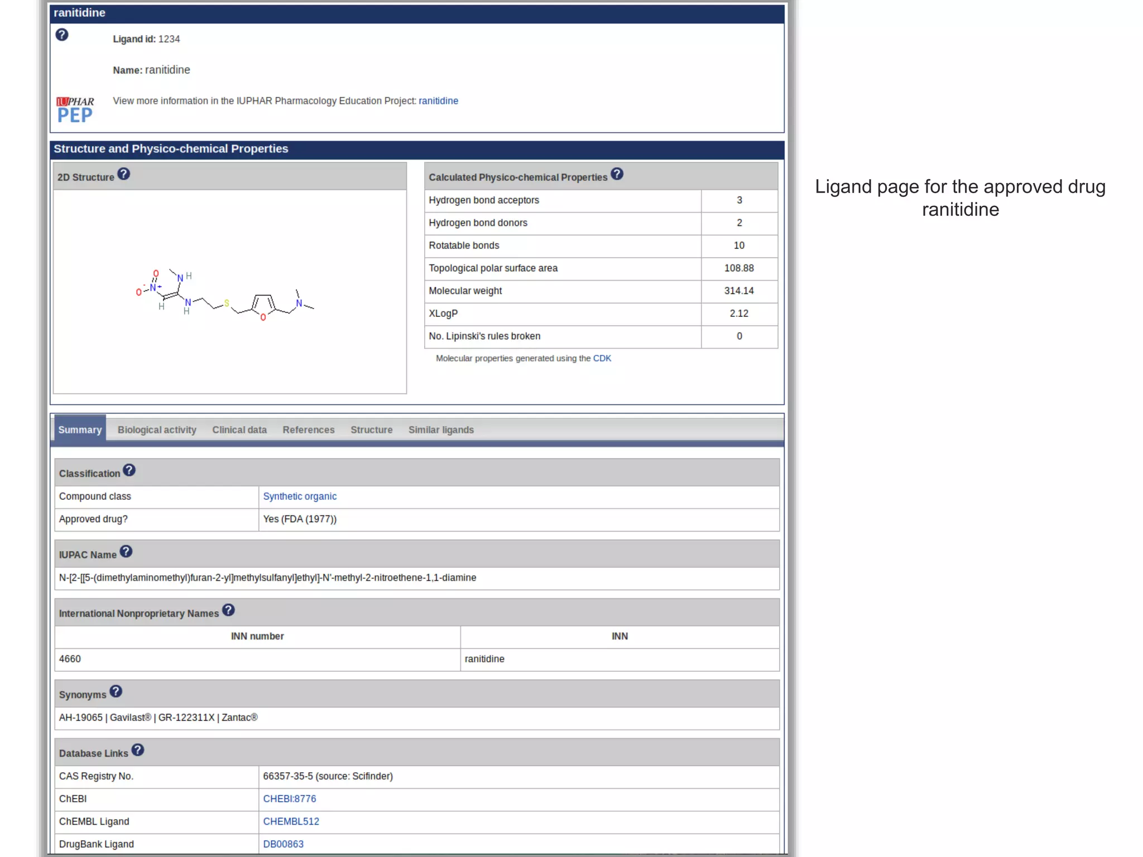Click the Topological polar surface area value 108.88
Screen dimensions: 1143x857
point(739,268)
